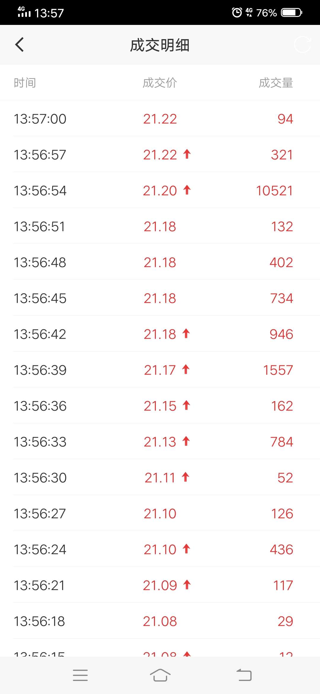
Task: Select the 13:57:00 trade row
Action: coord(160,119)
